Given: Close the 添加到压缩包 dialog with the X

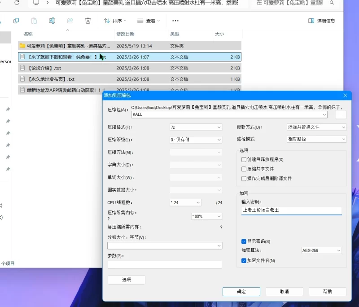Looking at the screenshot, I should [345, 95].
